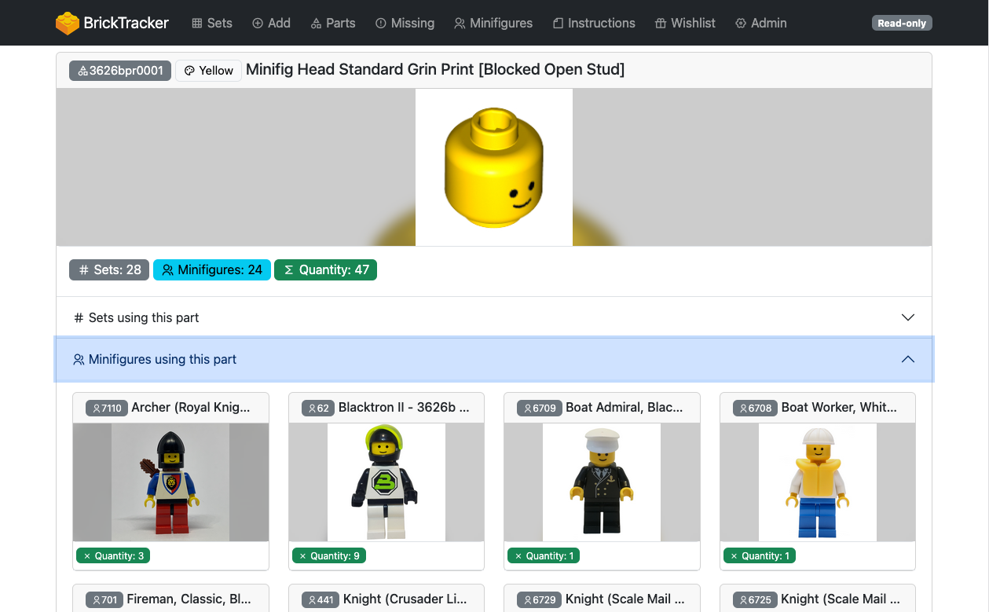The image size is (989, 612).
Task: Open the Wishlist page
Action: 685,23
